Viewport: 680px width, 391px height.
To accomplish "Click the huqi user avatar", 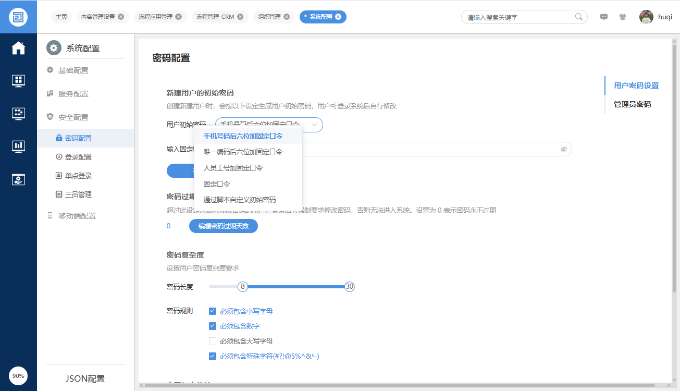I will point(646,17).
